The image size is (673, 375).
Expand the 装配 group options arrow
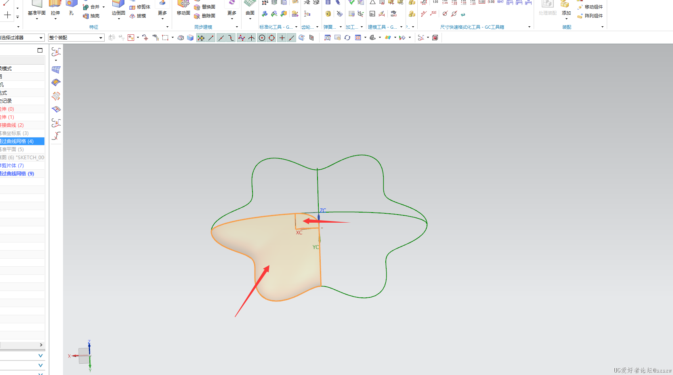tap(602, 27)
